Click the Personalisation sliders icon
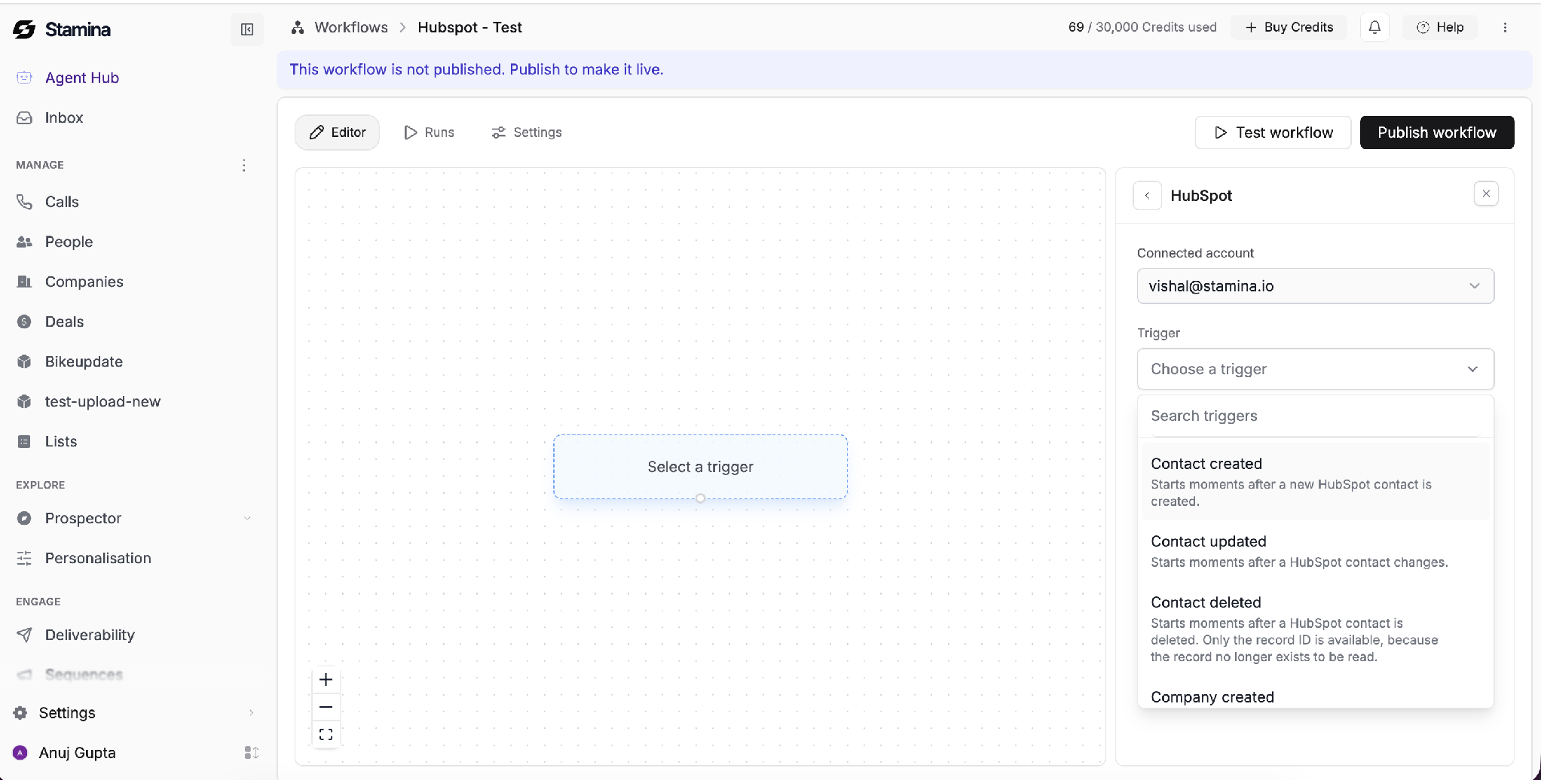1541x780 pixels. pyautogui.click(x=24, y=558)
